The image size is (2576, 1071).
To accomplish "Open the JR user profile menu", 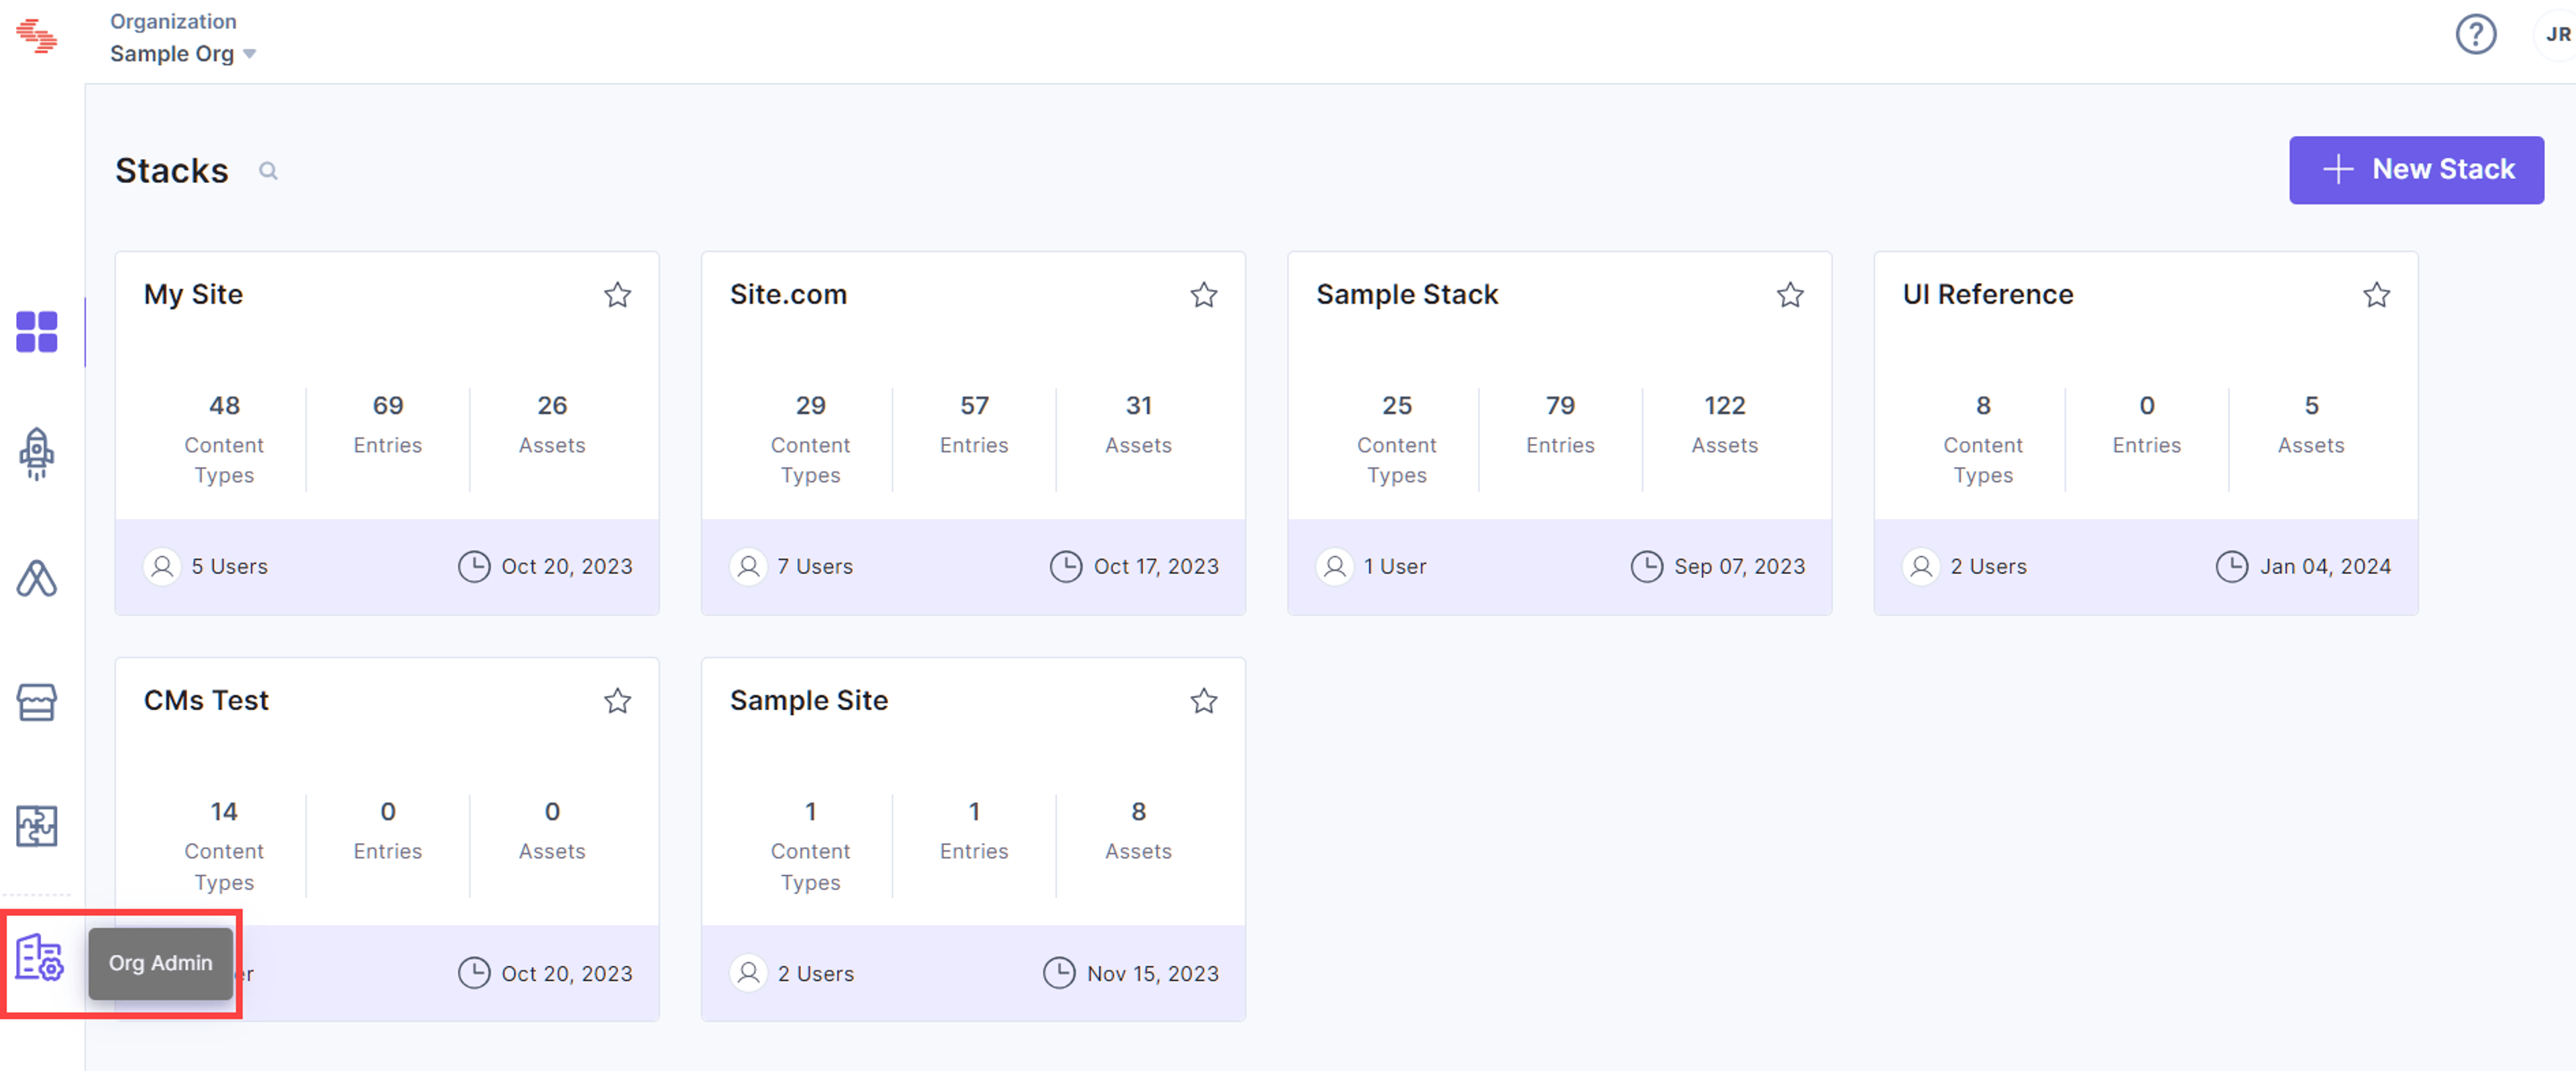I will [2557, 35].
